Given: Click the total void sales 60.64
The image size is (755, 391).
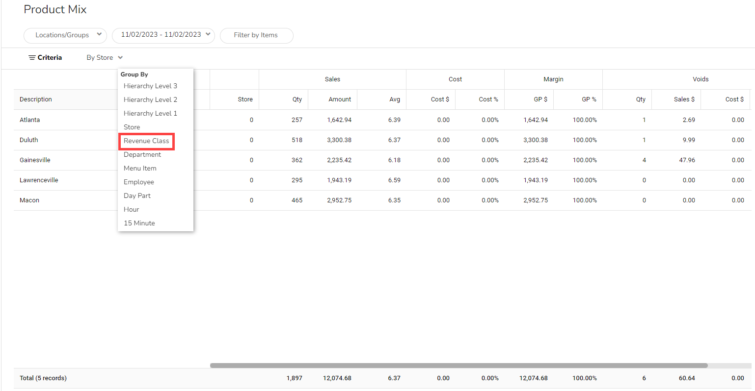Looking at the screenshot, I should pyautogui.click(x=687, y=378).
